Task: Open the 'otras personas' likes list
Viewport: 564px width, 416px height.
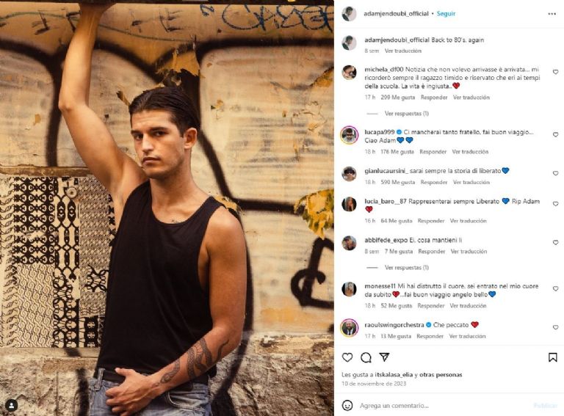Action: (441, 375)
